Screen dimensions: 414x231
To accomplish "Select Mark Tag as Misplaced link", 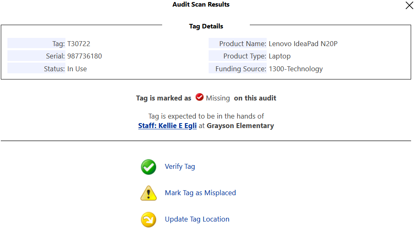I will [200, 193].
